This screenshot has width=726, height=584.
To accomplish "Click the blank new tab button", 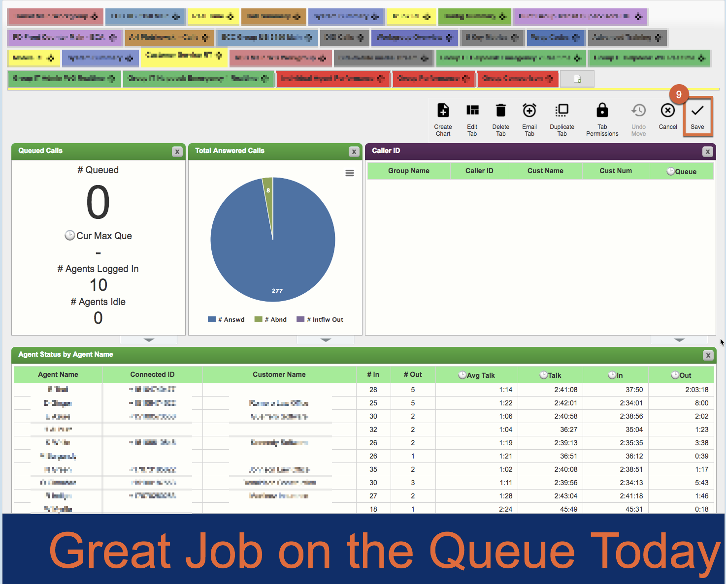I will tap(577, 79).
